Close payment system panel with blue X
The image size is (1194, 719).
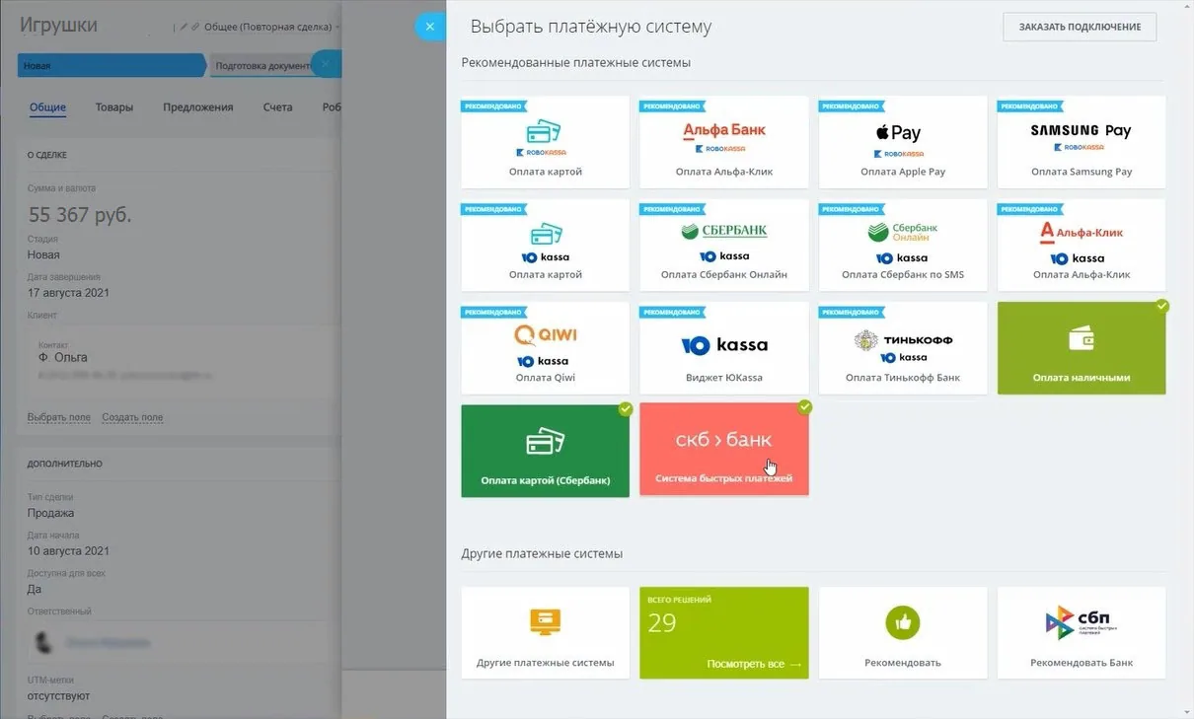coord(429,27)
